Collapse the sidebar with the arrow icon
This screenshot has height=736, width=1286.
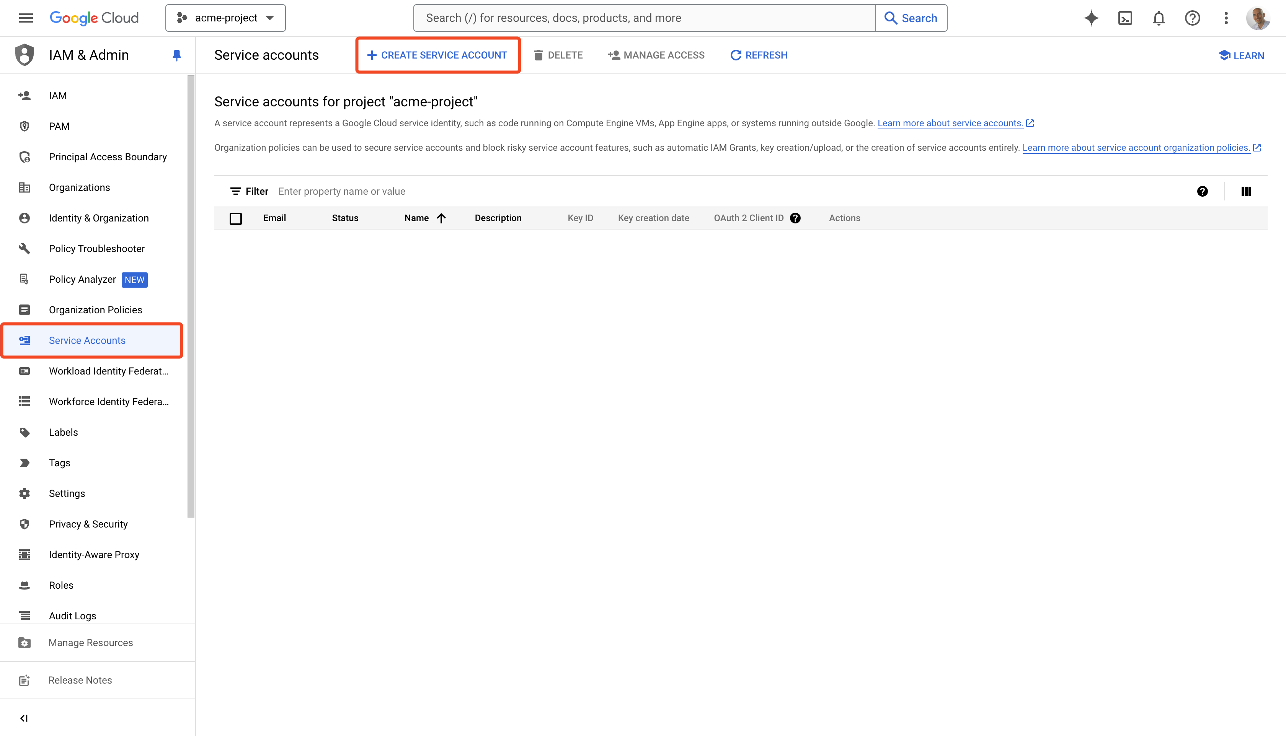click(24, 718)
